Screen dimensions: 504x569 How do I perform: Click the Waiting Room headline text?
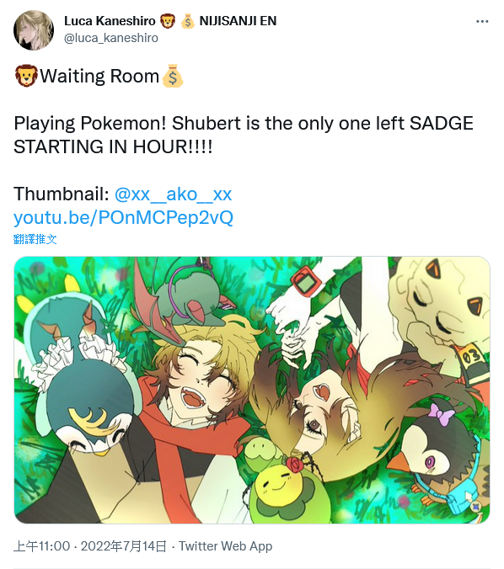pos(99,77)
